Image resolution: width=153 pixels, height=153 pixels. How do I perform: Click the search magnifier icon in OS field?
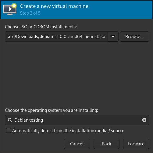[x=10, y=120]
